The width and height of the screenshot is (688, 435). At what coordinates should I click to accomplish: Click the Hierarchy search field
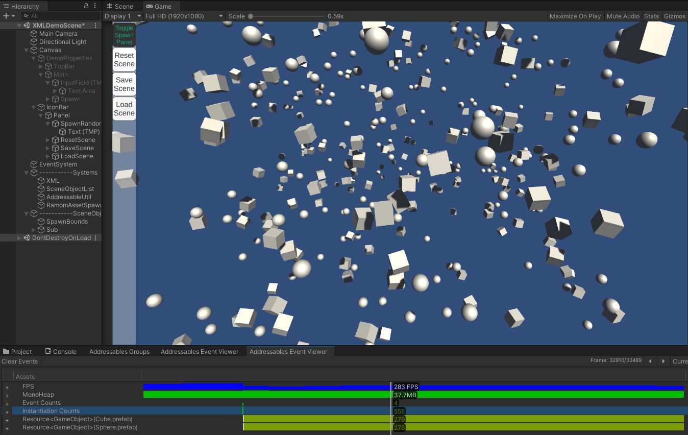point(61,16)
